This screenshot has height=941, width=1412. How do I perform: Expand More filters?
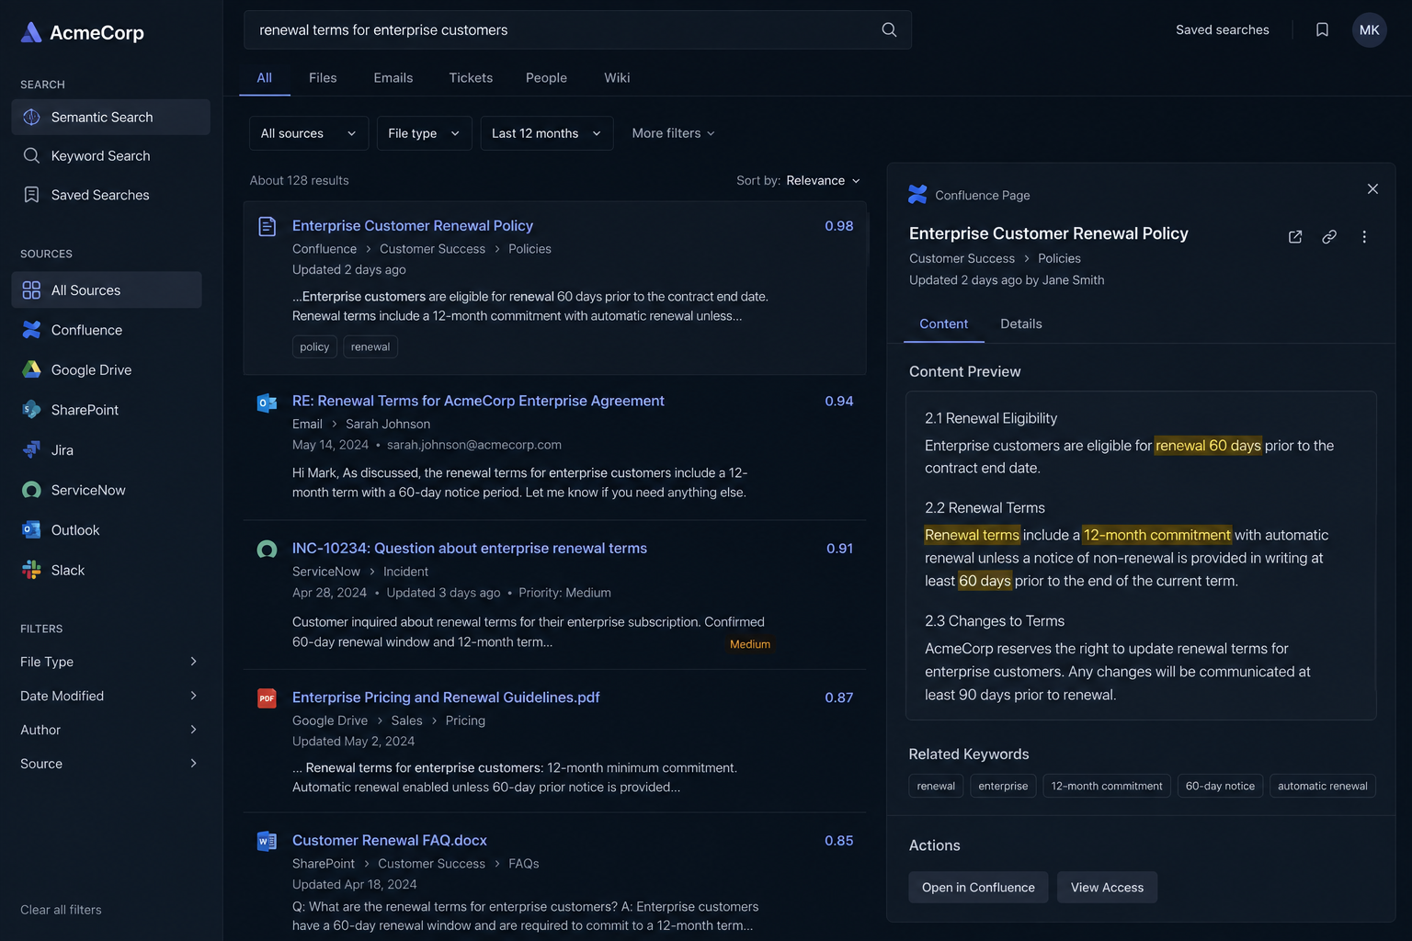tap(673, 133)
